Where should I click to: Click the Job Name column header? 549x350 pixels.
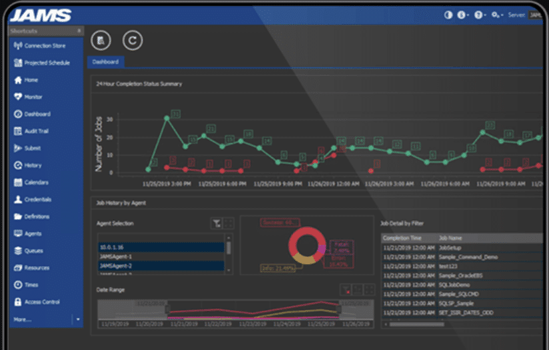click(x=451, y=238)
